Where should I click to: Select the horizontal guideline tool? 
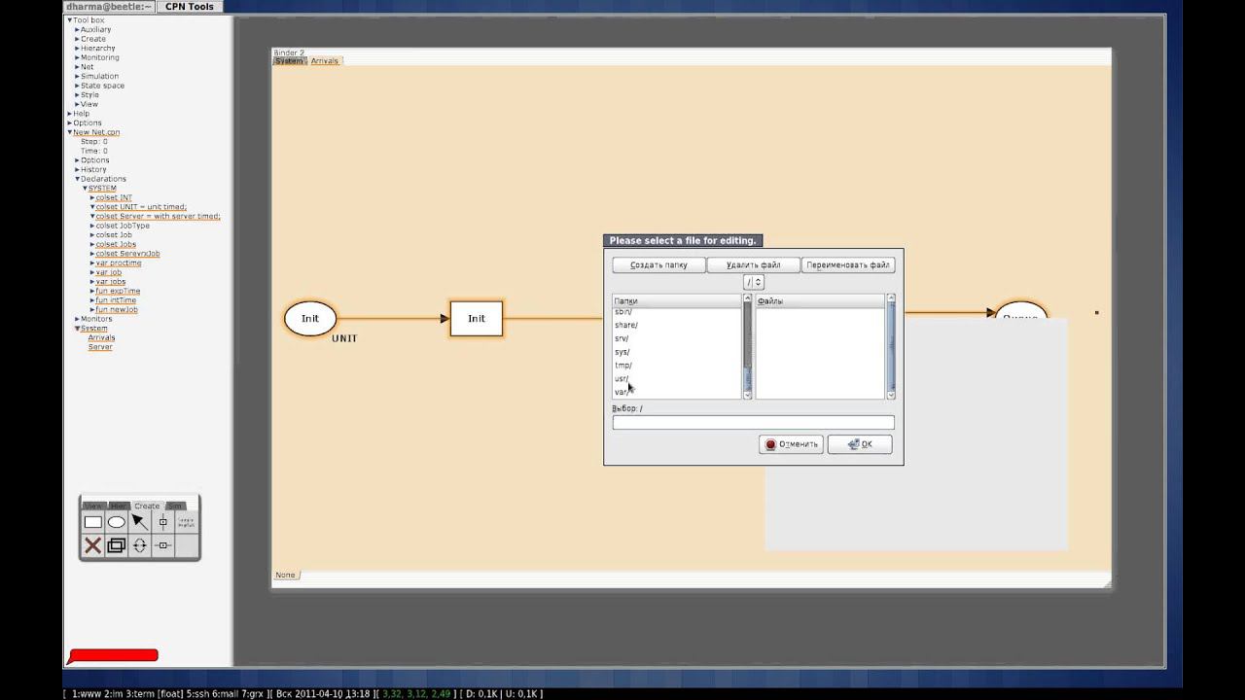(x=162, y=545)
